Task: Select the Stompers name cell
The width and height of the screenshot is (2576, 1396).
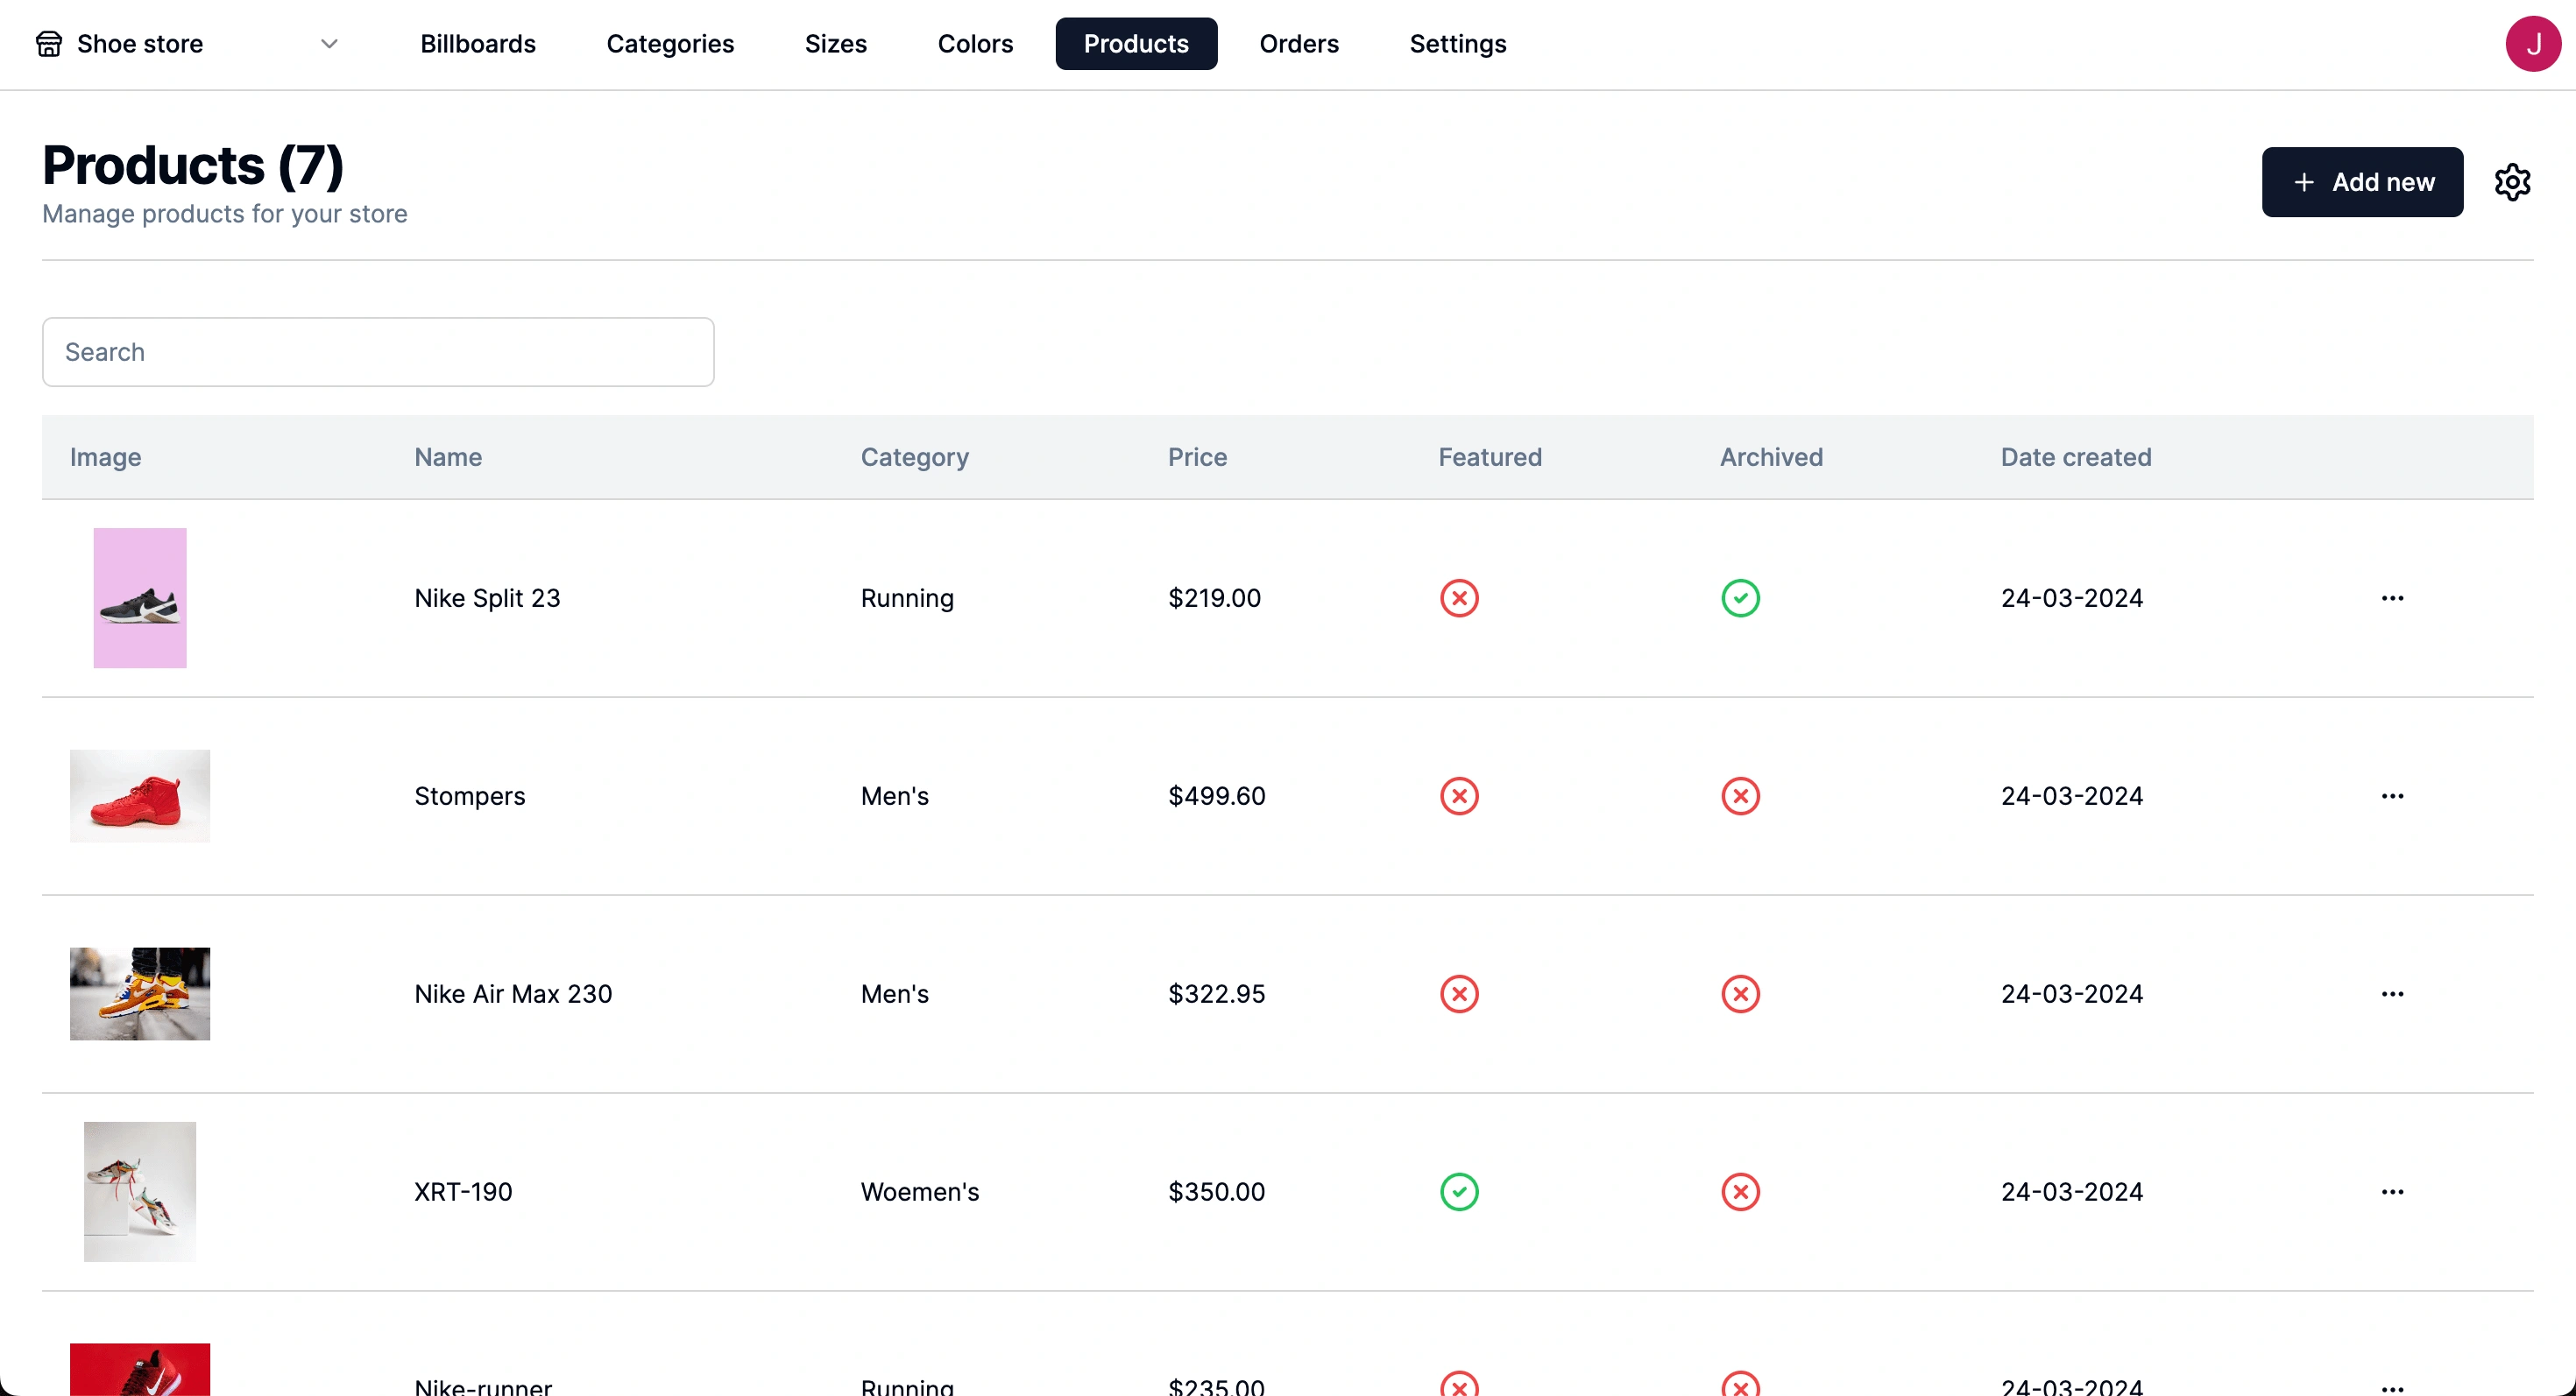Action: pos(469,796)
